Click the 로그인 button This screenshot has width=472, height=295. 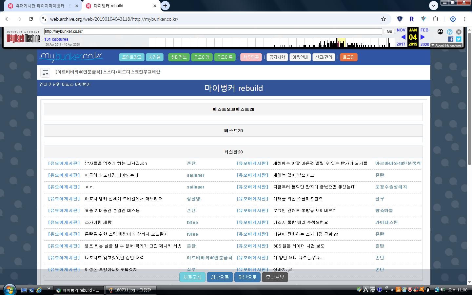coord(348,57)
